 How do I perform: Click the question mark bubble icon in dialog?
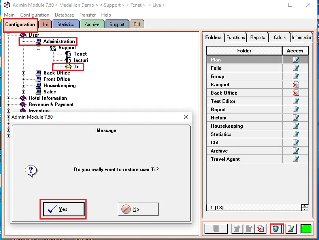[31, 171]
